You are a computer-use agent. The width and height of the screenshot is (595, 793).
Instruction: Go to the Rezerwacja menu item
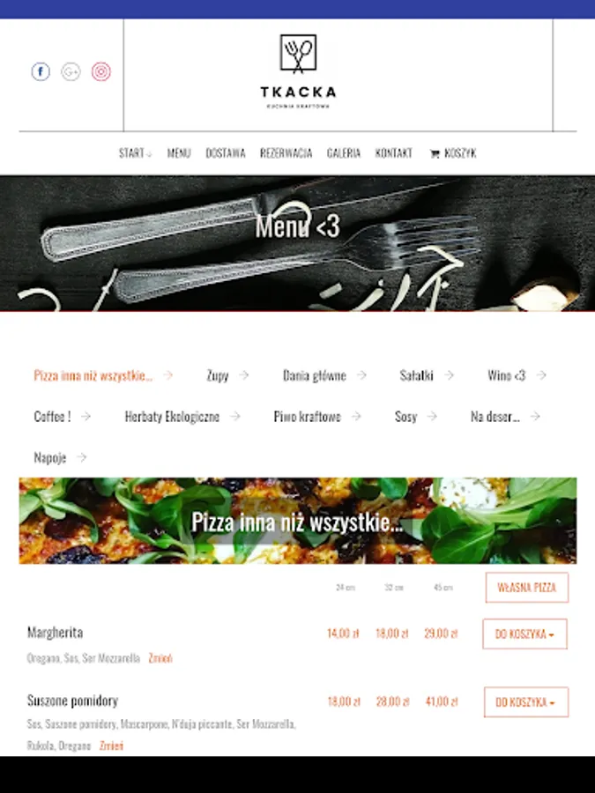(286, 152)
